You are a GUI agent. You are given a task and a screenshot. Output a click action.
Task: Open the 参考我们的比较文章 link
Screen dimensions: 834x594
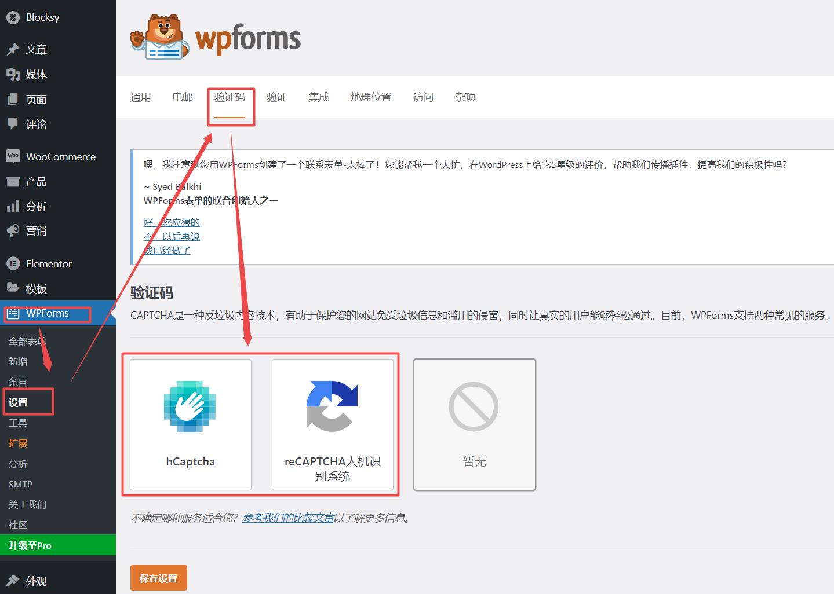pyautogui.click(x=288, y=518)
